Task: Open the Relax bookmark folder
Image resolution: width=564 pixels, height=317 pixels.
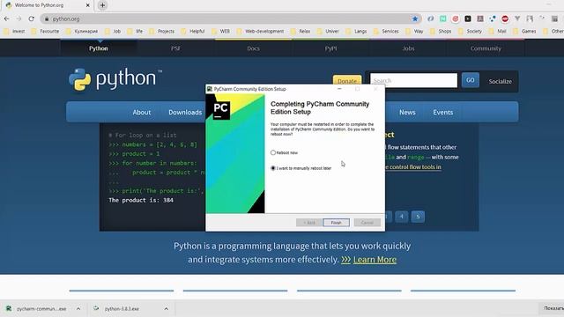Action: pos(301,32)
